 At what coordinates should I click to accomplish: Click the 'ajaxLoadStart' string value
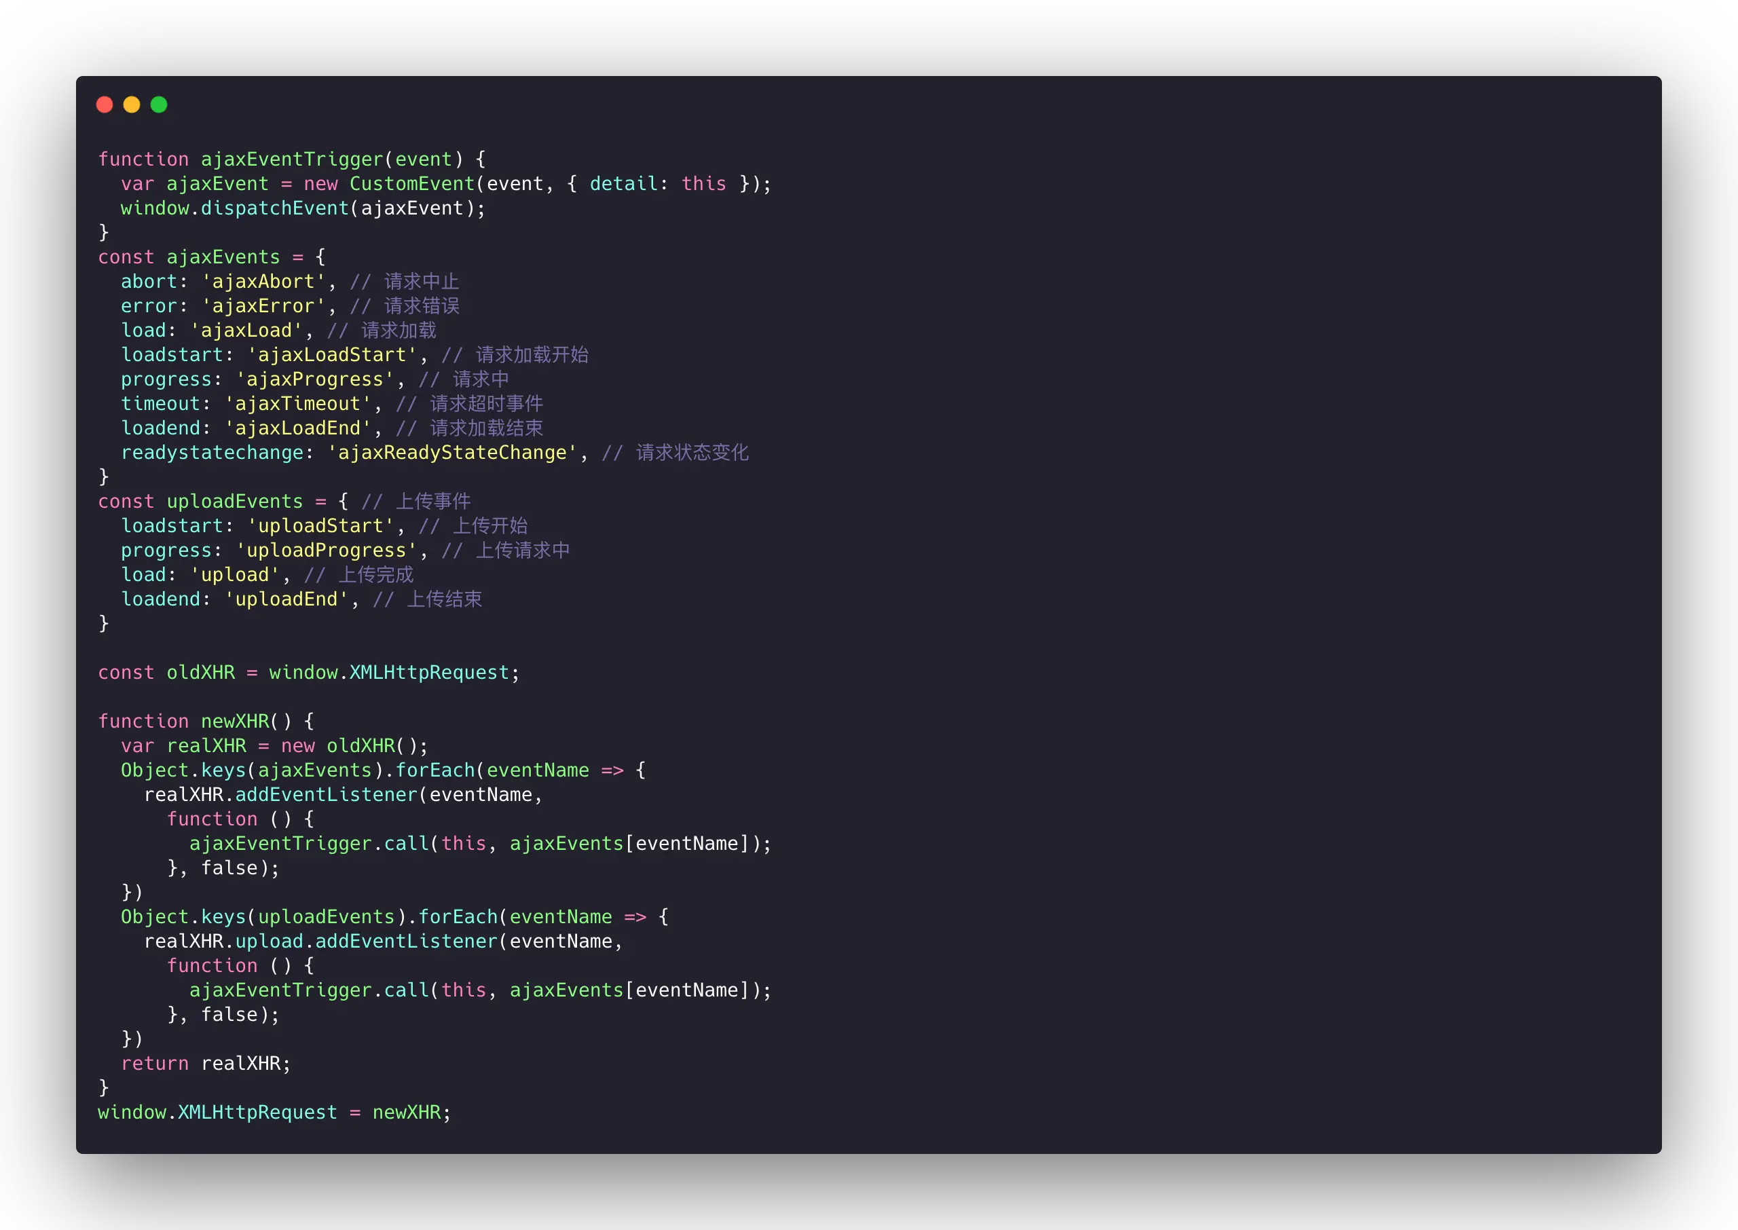tap(332, 355)
